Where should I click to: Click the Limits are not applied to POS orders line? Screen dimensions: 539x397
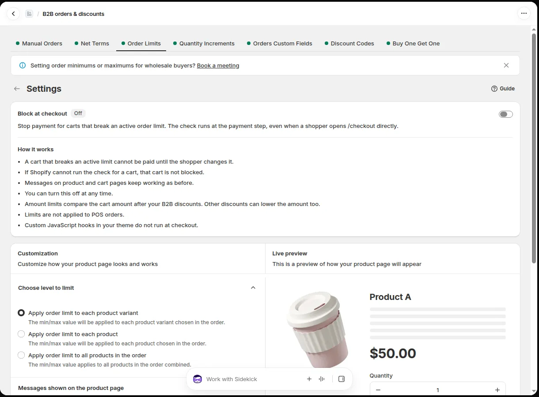[x=75, y=215]
